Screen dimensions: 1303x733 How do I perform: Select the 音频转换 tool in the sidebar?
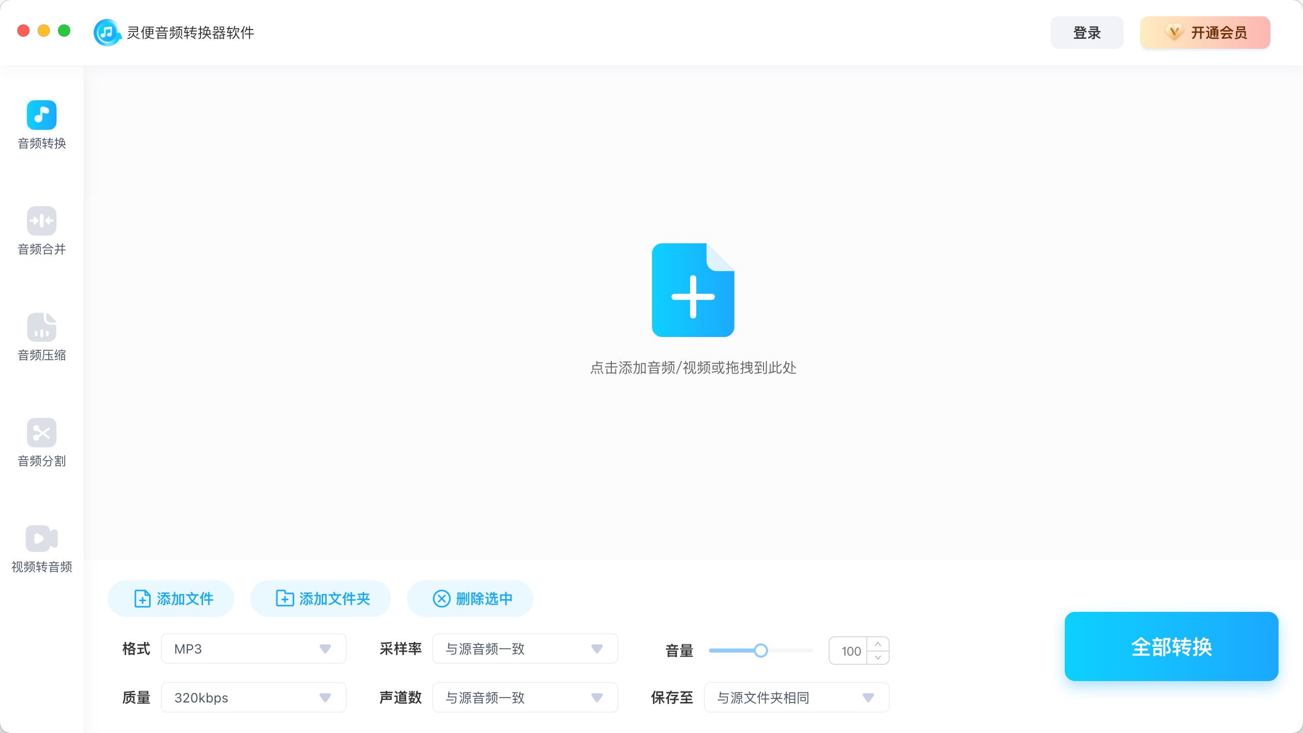pyautogui.click(x=42, y=125)
